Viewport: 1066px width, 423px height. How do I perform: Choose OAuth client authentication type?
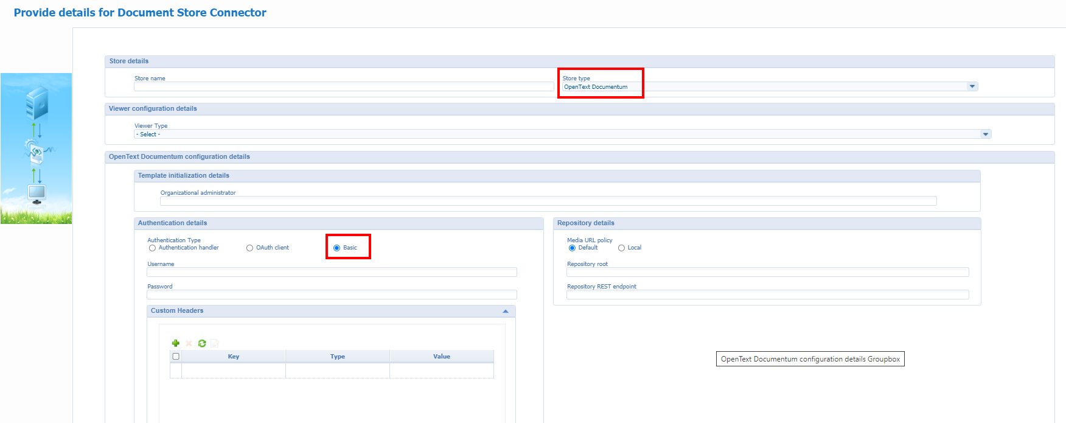pos(249,248)
